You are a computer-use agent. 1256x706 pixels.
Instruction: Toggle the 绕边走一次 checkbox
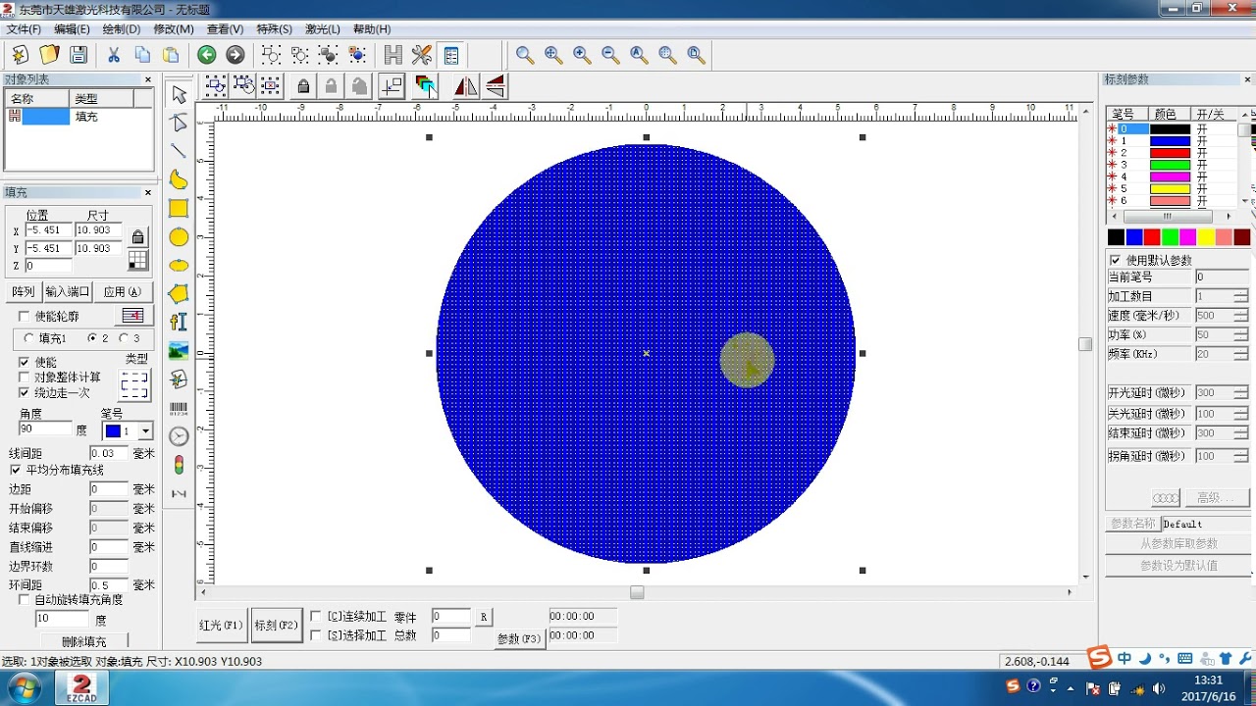click(x=25, y=392)
